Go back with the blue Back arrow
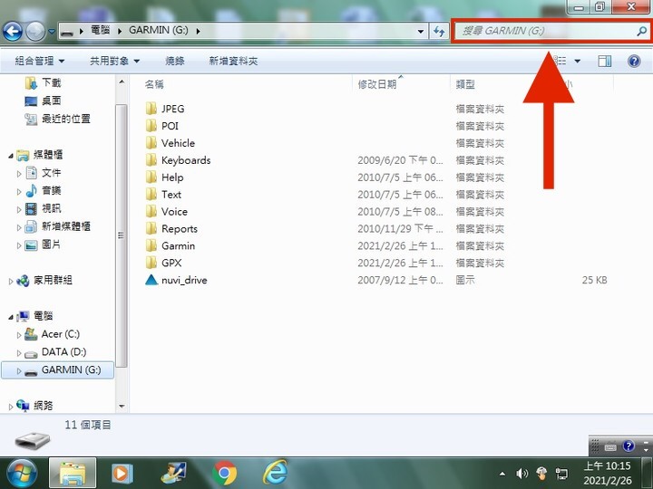 click(x=13, y=31)
